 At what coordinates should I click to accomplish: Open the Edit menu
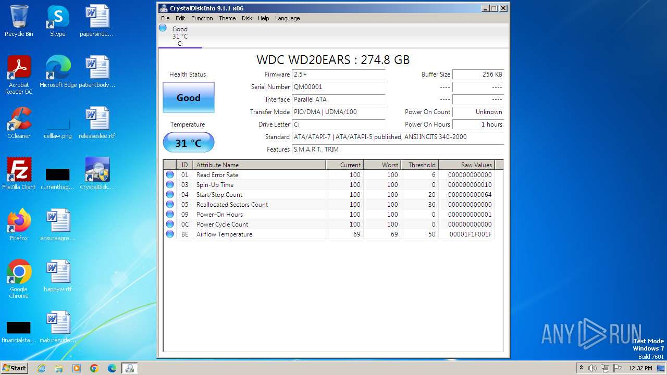pyautogui.click(x=180, y=18)
